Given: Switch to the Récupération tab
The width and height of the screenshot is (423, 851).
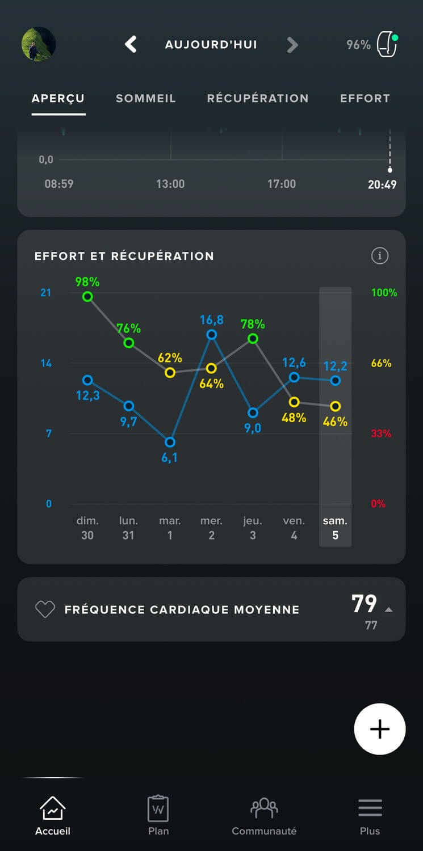Looking at the screenshot, I should point(258,98).
